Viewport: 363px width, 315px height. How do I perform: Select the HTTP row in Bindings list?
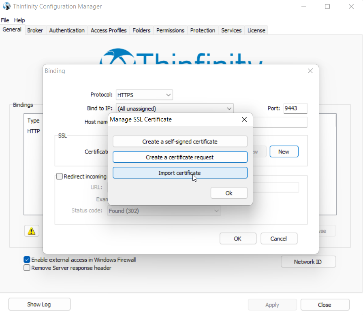pos(34,131)
